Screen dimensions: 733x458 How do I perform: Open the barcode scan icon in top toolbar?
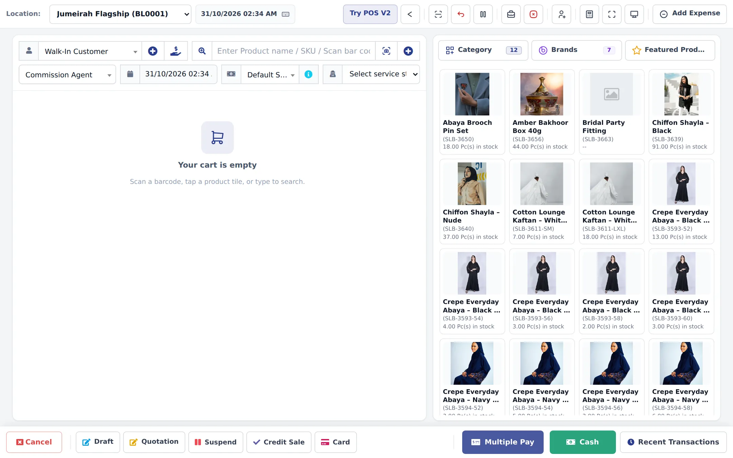click(438, 14)
